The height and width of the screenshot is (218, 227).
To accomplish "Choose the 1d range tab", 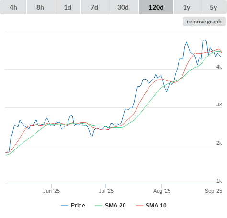I will [68, 7].
